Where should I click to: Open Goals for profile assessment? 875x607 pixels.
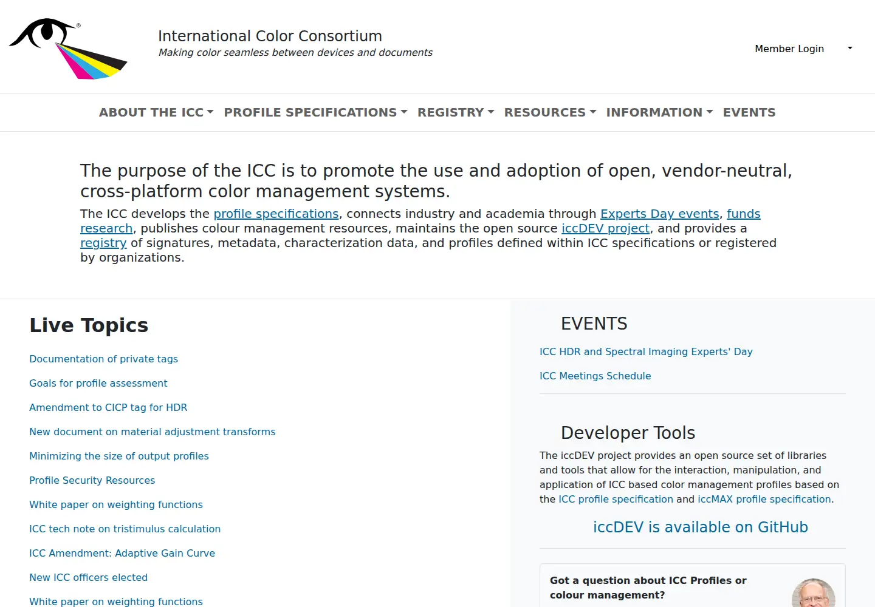coord(98,383)
